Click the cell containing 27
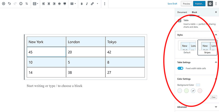Viewport: 219px width, 112px height. click(x=125, y=72)
